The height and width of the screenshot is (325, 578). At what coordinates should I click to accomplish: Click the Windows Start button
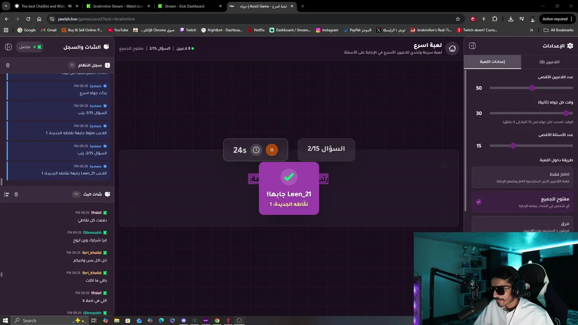tap(5, 320)
